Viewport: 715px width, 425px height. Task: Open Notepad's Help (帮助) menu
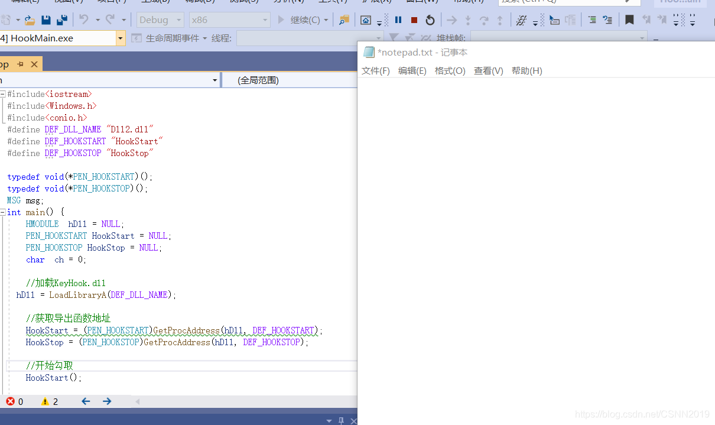click(527, 71)
